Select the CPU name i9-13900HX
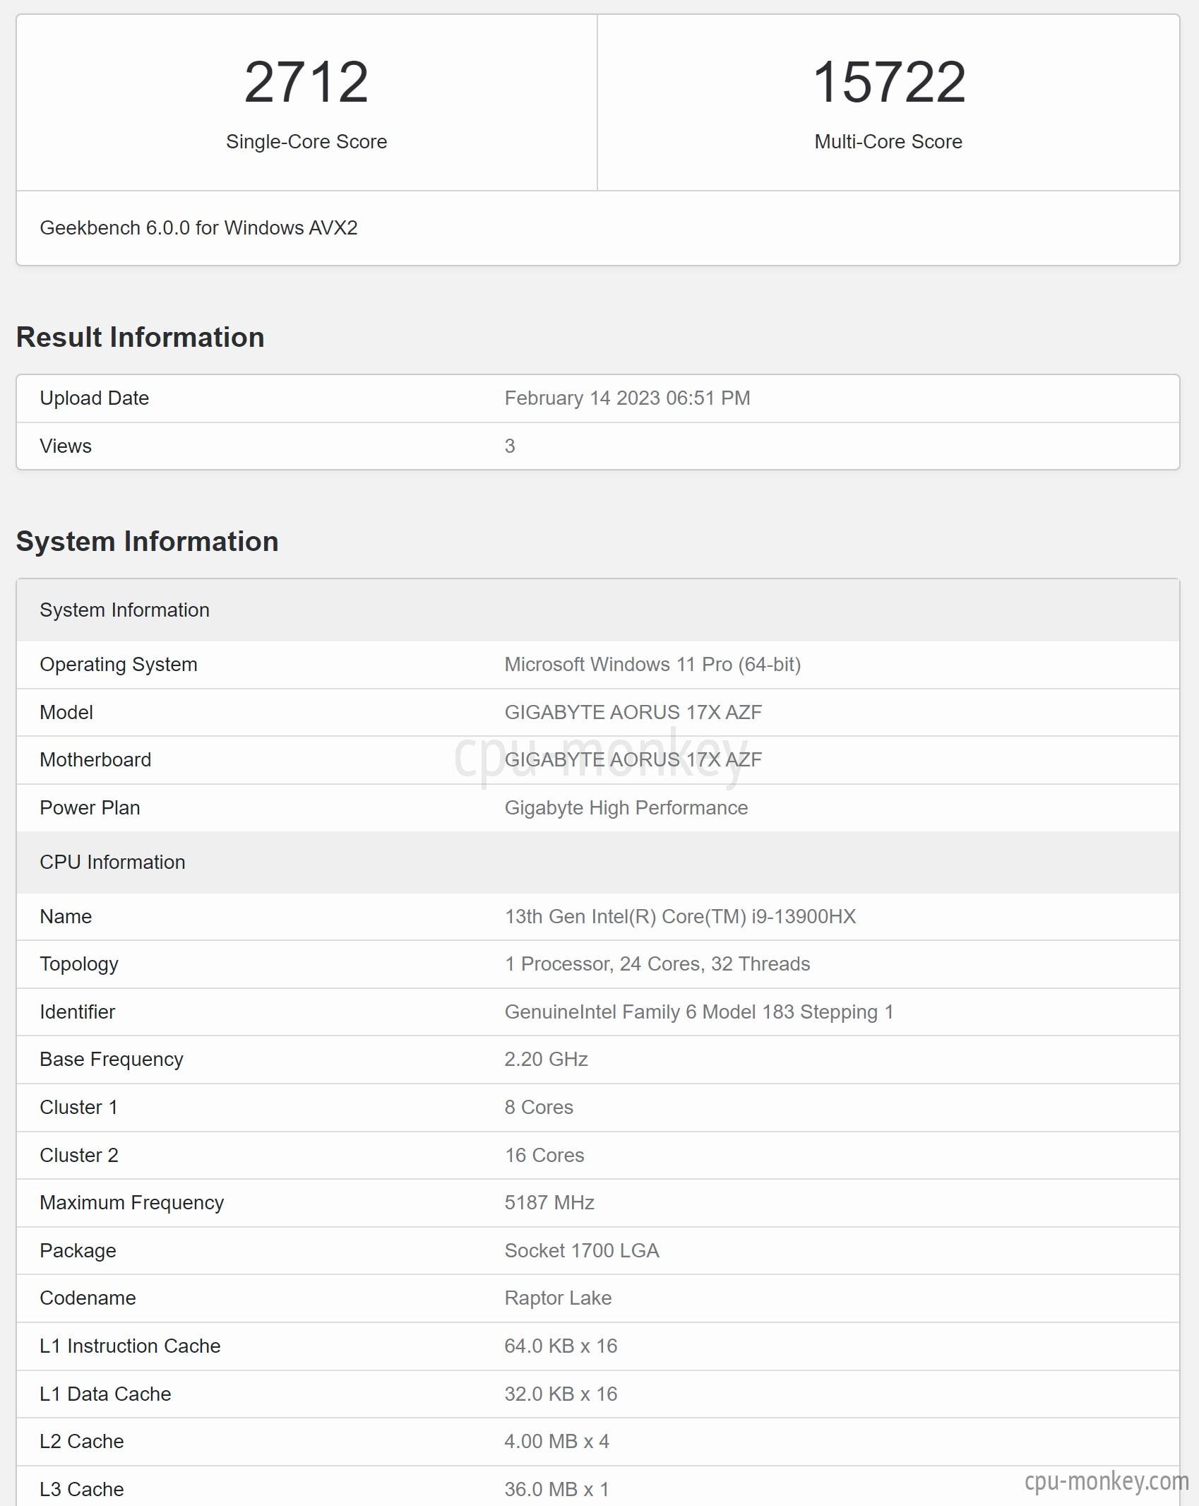 click(x=680, y=917)
